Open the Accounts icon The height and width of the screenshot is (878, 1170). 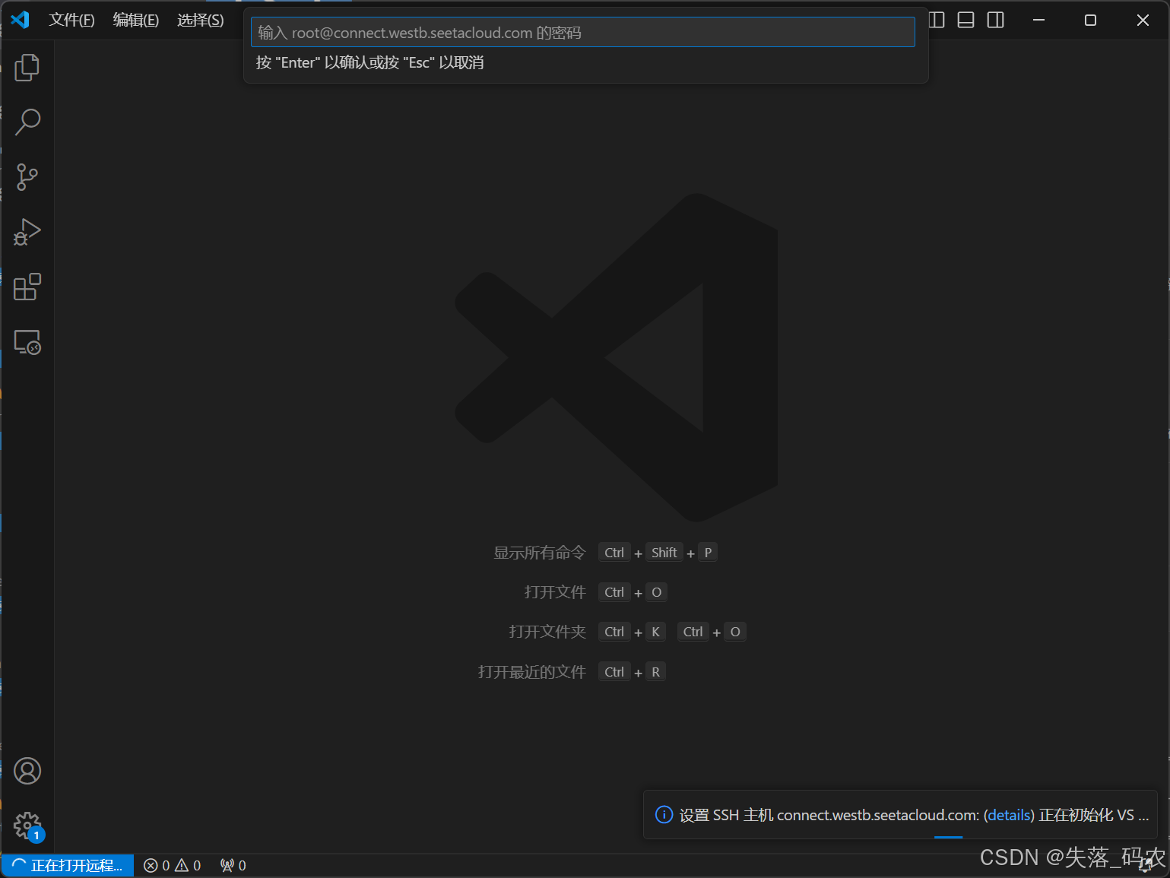coord(27,771)
